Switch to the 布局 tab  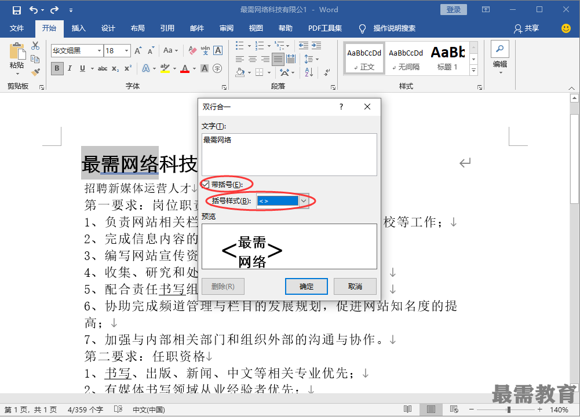137,28
